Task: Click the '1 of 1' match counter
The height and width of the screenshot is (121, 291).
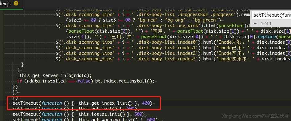Action: [266, 23]
